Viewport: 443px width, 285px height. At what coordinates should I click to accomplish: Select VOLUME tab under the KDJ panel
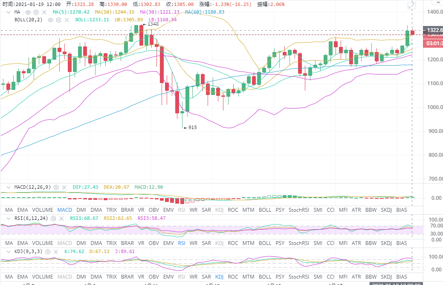42,277
